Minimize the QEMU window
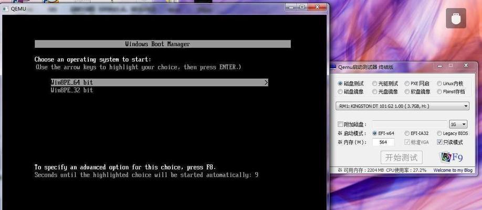This screenshot has height=210, width=482. pyautogui.click(x=291, y=7)
